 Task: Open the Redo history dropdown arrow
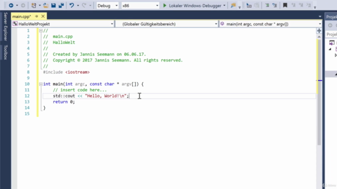point(90,6)
